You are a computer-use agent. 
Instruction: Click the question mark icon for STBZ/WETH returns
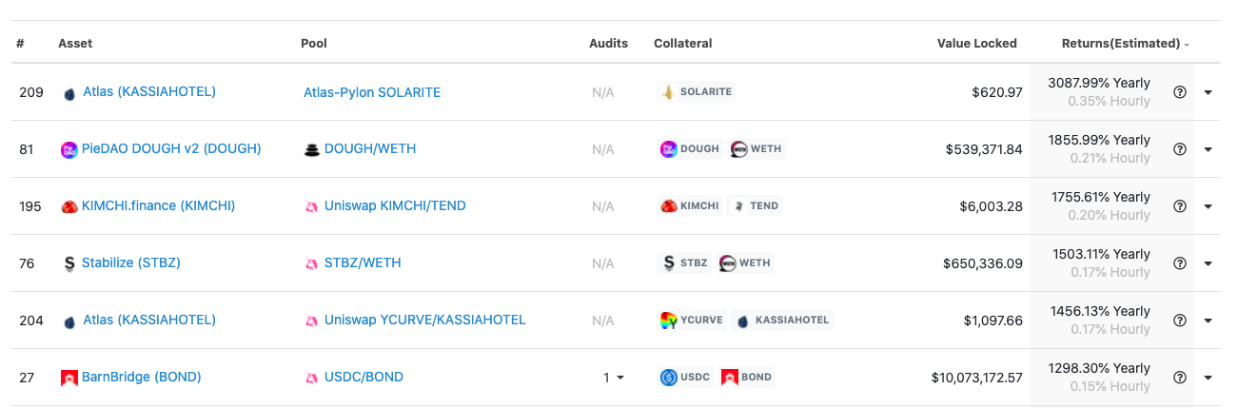click(x=1180, y=263)
